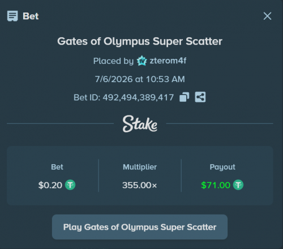Share the bet via share icon
Image resolution: width=283 pixels, height=249 pixels.
click(x=200, y=97)
